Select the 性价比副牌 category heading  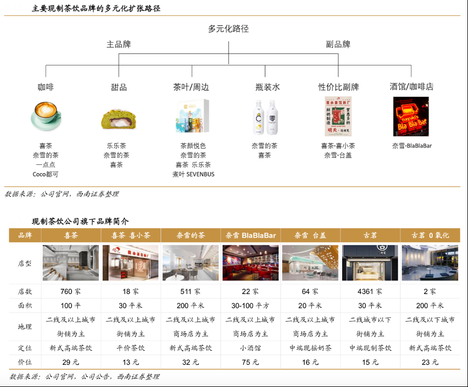[338, 87]
